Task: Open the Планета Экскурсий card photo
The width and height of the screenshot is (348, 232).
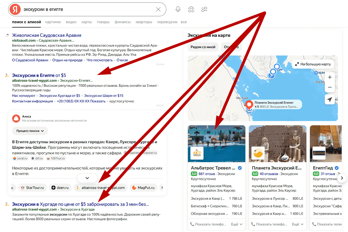Action: pyautogui.click(x=278, y=144)
